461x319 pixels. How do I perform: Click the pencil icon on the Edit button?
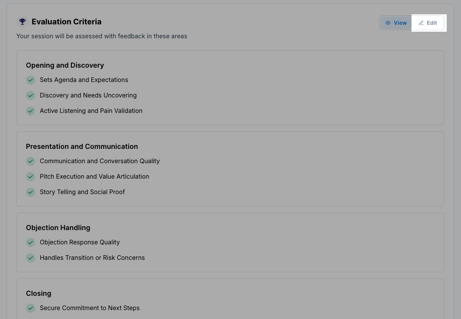pyautogui.click(x=421, y=23)
